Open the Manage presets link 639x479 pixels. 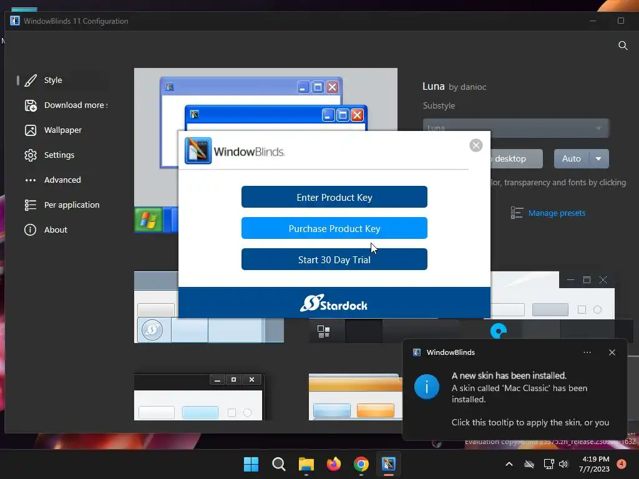click(x=557, y=213)
